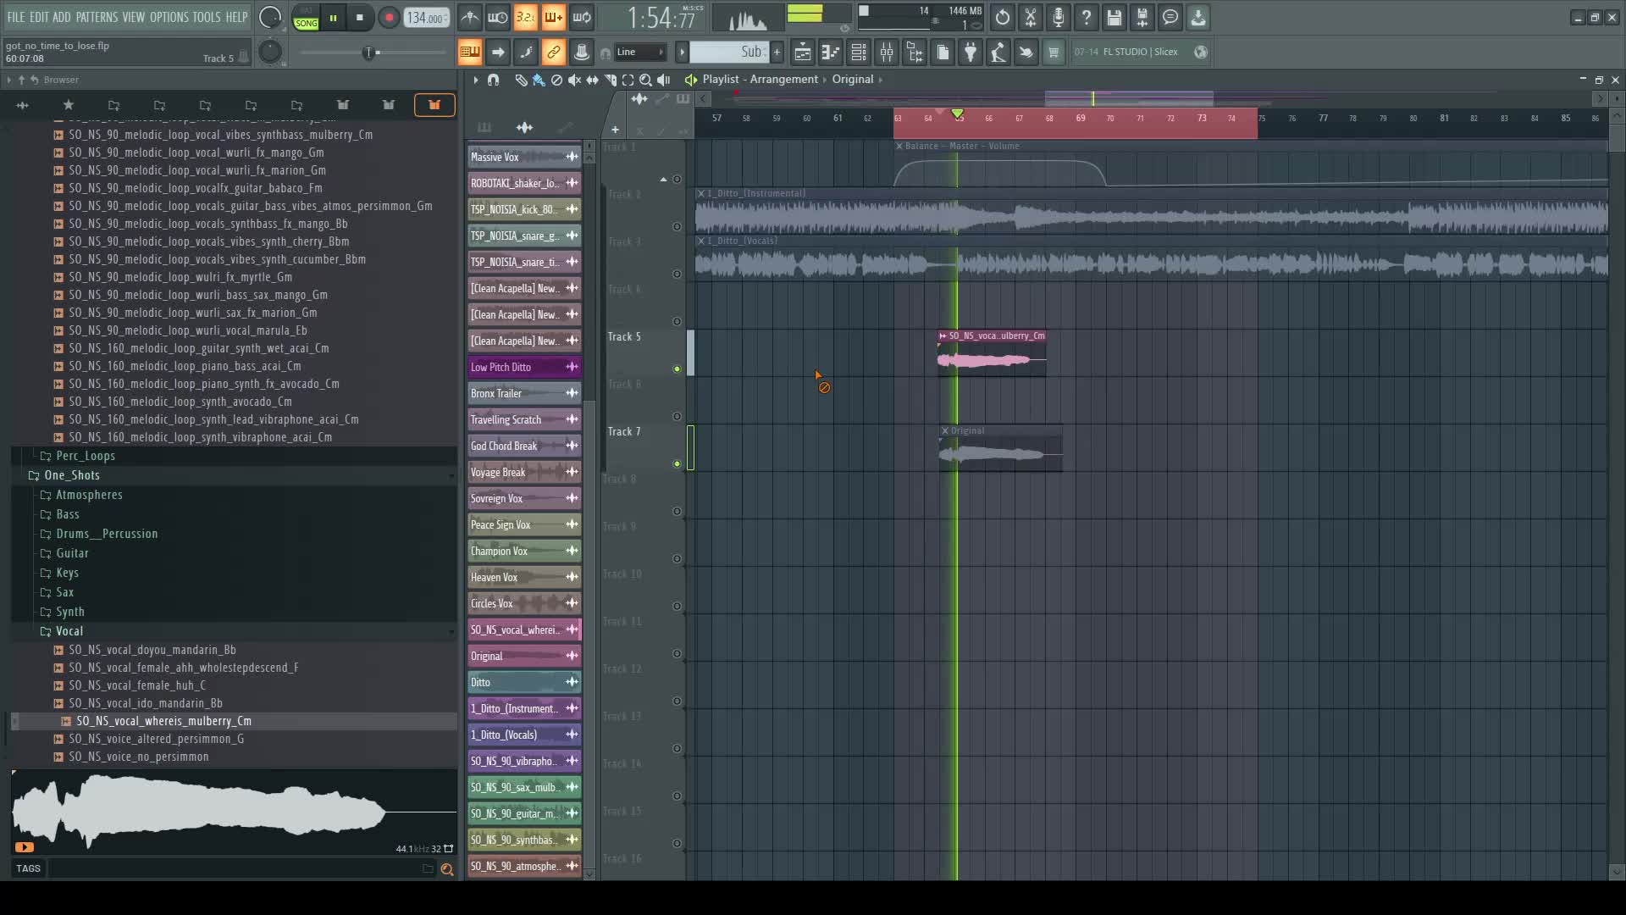Screen dimensions: 1626x915
Task: Open the 'Line' tool shape dropdown
Action: click(639, 52)
